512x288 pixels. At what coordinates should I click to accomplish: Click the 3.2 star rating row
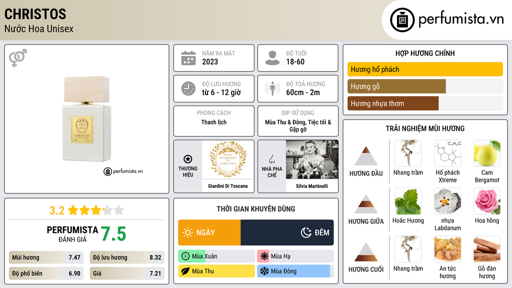(x=87, y=210)
